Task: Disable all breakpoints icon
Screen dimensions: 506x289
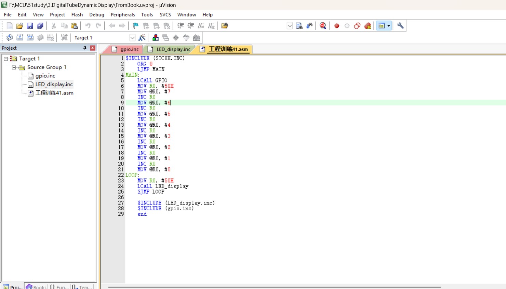Action: click(x=357, y=26)
